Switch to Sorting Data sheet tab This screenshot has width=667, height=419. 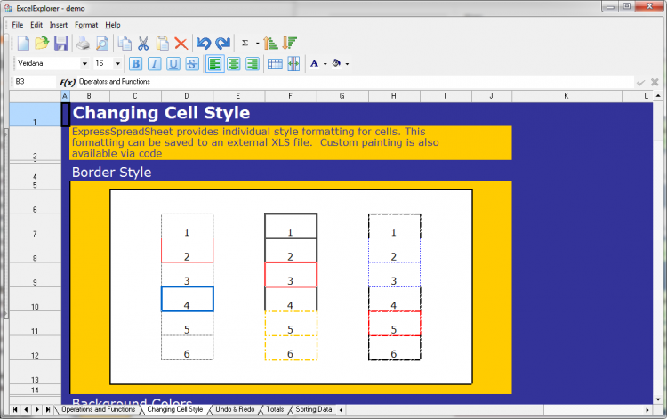314,409
